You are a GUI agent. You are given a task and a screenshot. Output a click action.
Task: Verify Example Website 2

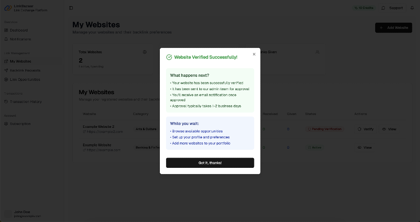point(366,129)
